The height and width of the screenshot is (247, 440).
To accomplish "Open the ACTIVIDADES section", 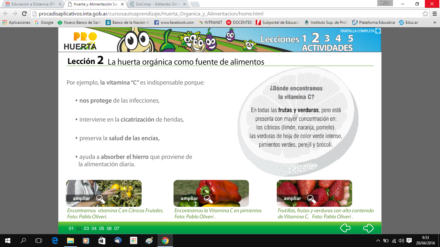I will 327,48.
